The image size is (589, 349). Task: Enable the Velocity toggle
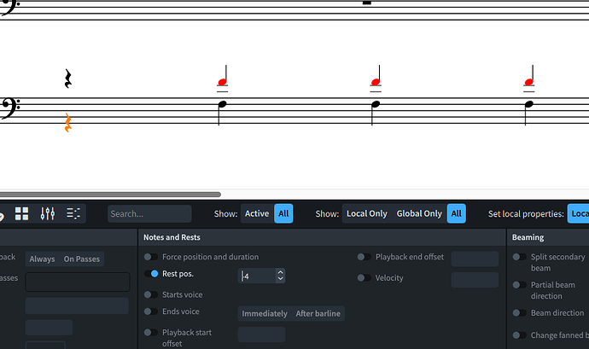(364, 278)
